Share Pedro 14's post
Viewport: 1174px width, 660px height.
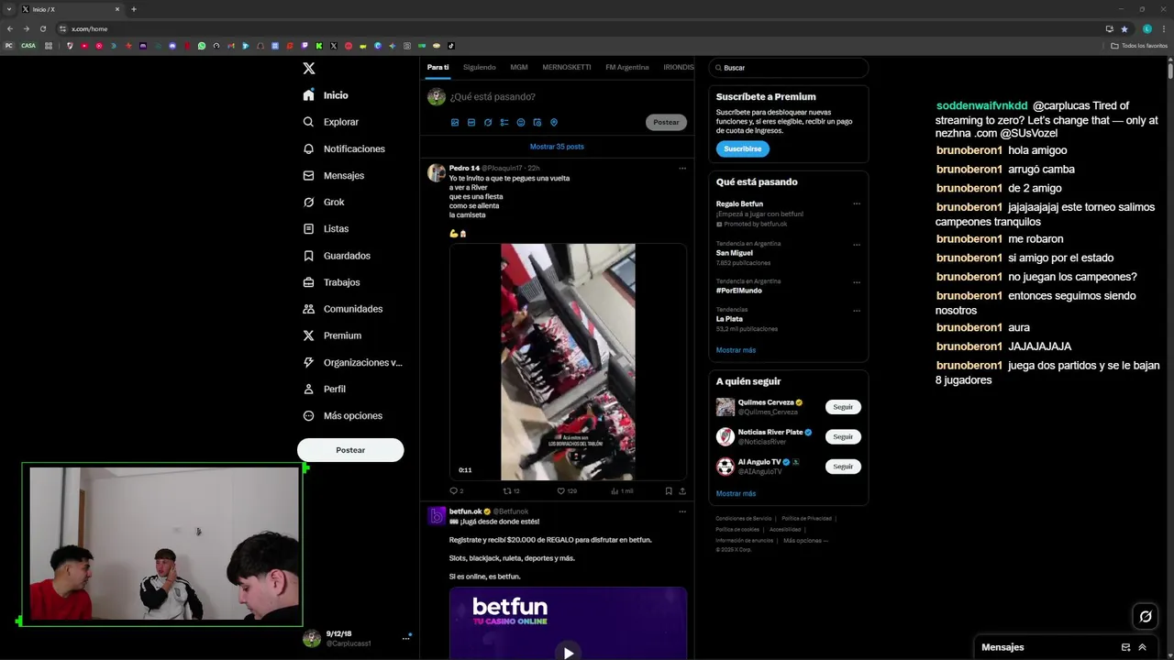tap(681, 491)
